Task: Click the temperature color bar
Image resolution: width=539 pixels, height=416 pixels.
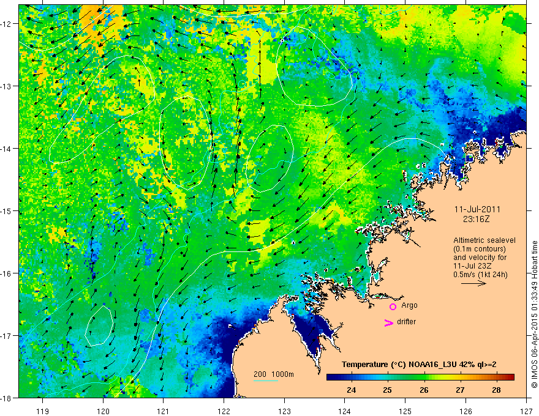Action: (420, 377)
